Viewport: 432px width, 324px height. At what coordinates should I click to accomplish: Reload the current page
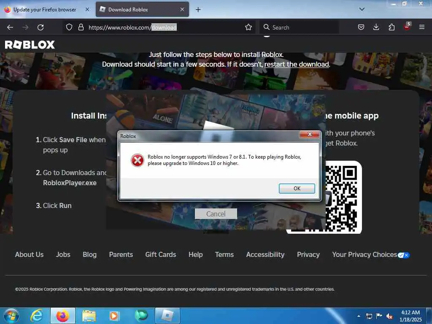(40, 27)
